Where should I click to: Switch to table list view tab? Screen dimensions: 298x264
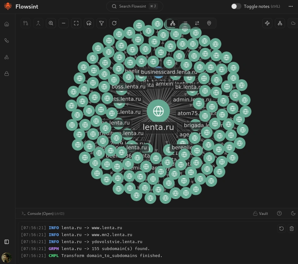click(x=185, y=23)
